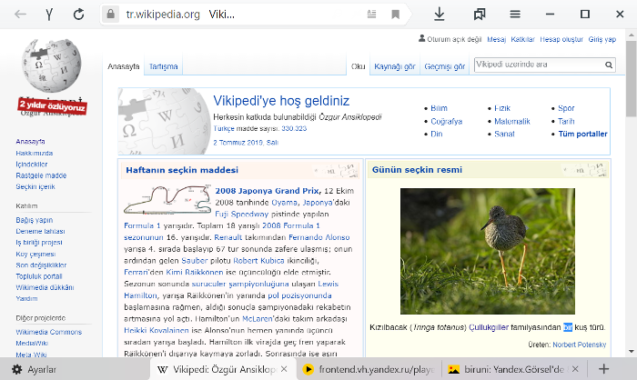
Task: Open sidebar Köy çeşmesi link
Action: [x=35, y=255]
